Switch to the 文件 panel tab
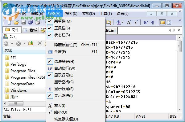Screen dimensions: 185x122 [12, 30]
